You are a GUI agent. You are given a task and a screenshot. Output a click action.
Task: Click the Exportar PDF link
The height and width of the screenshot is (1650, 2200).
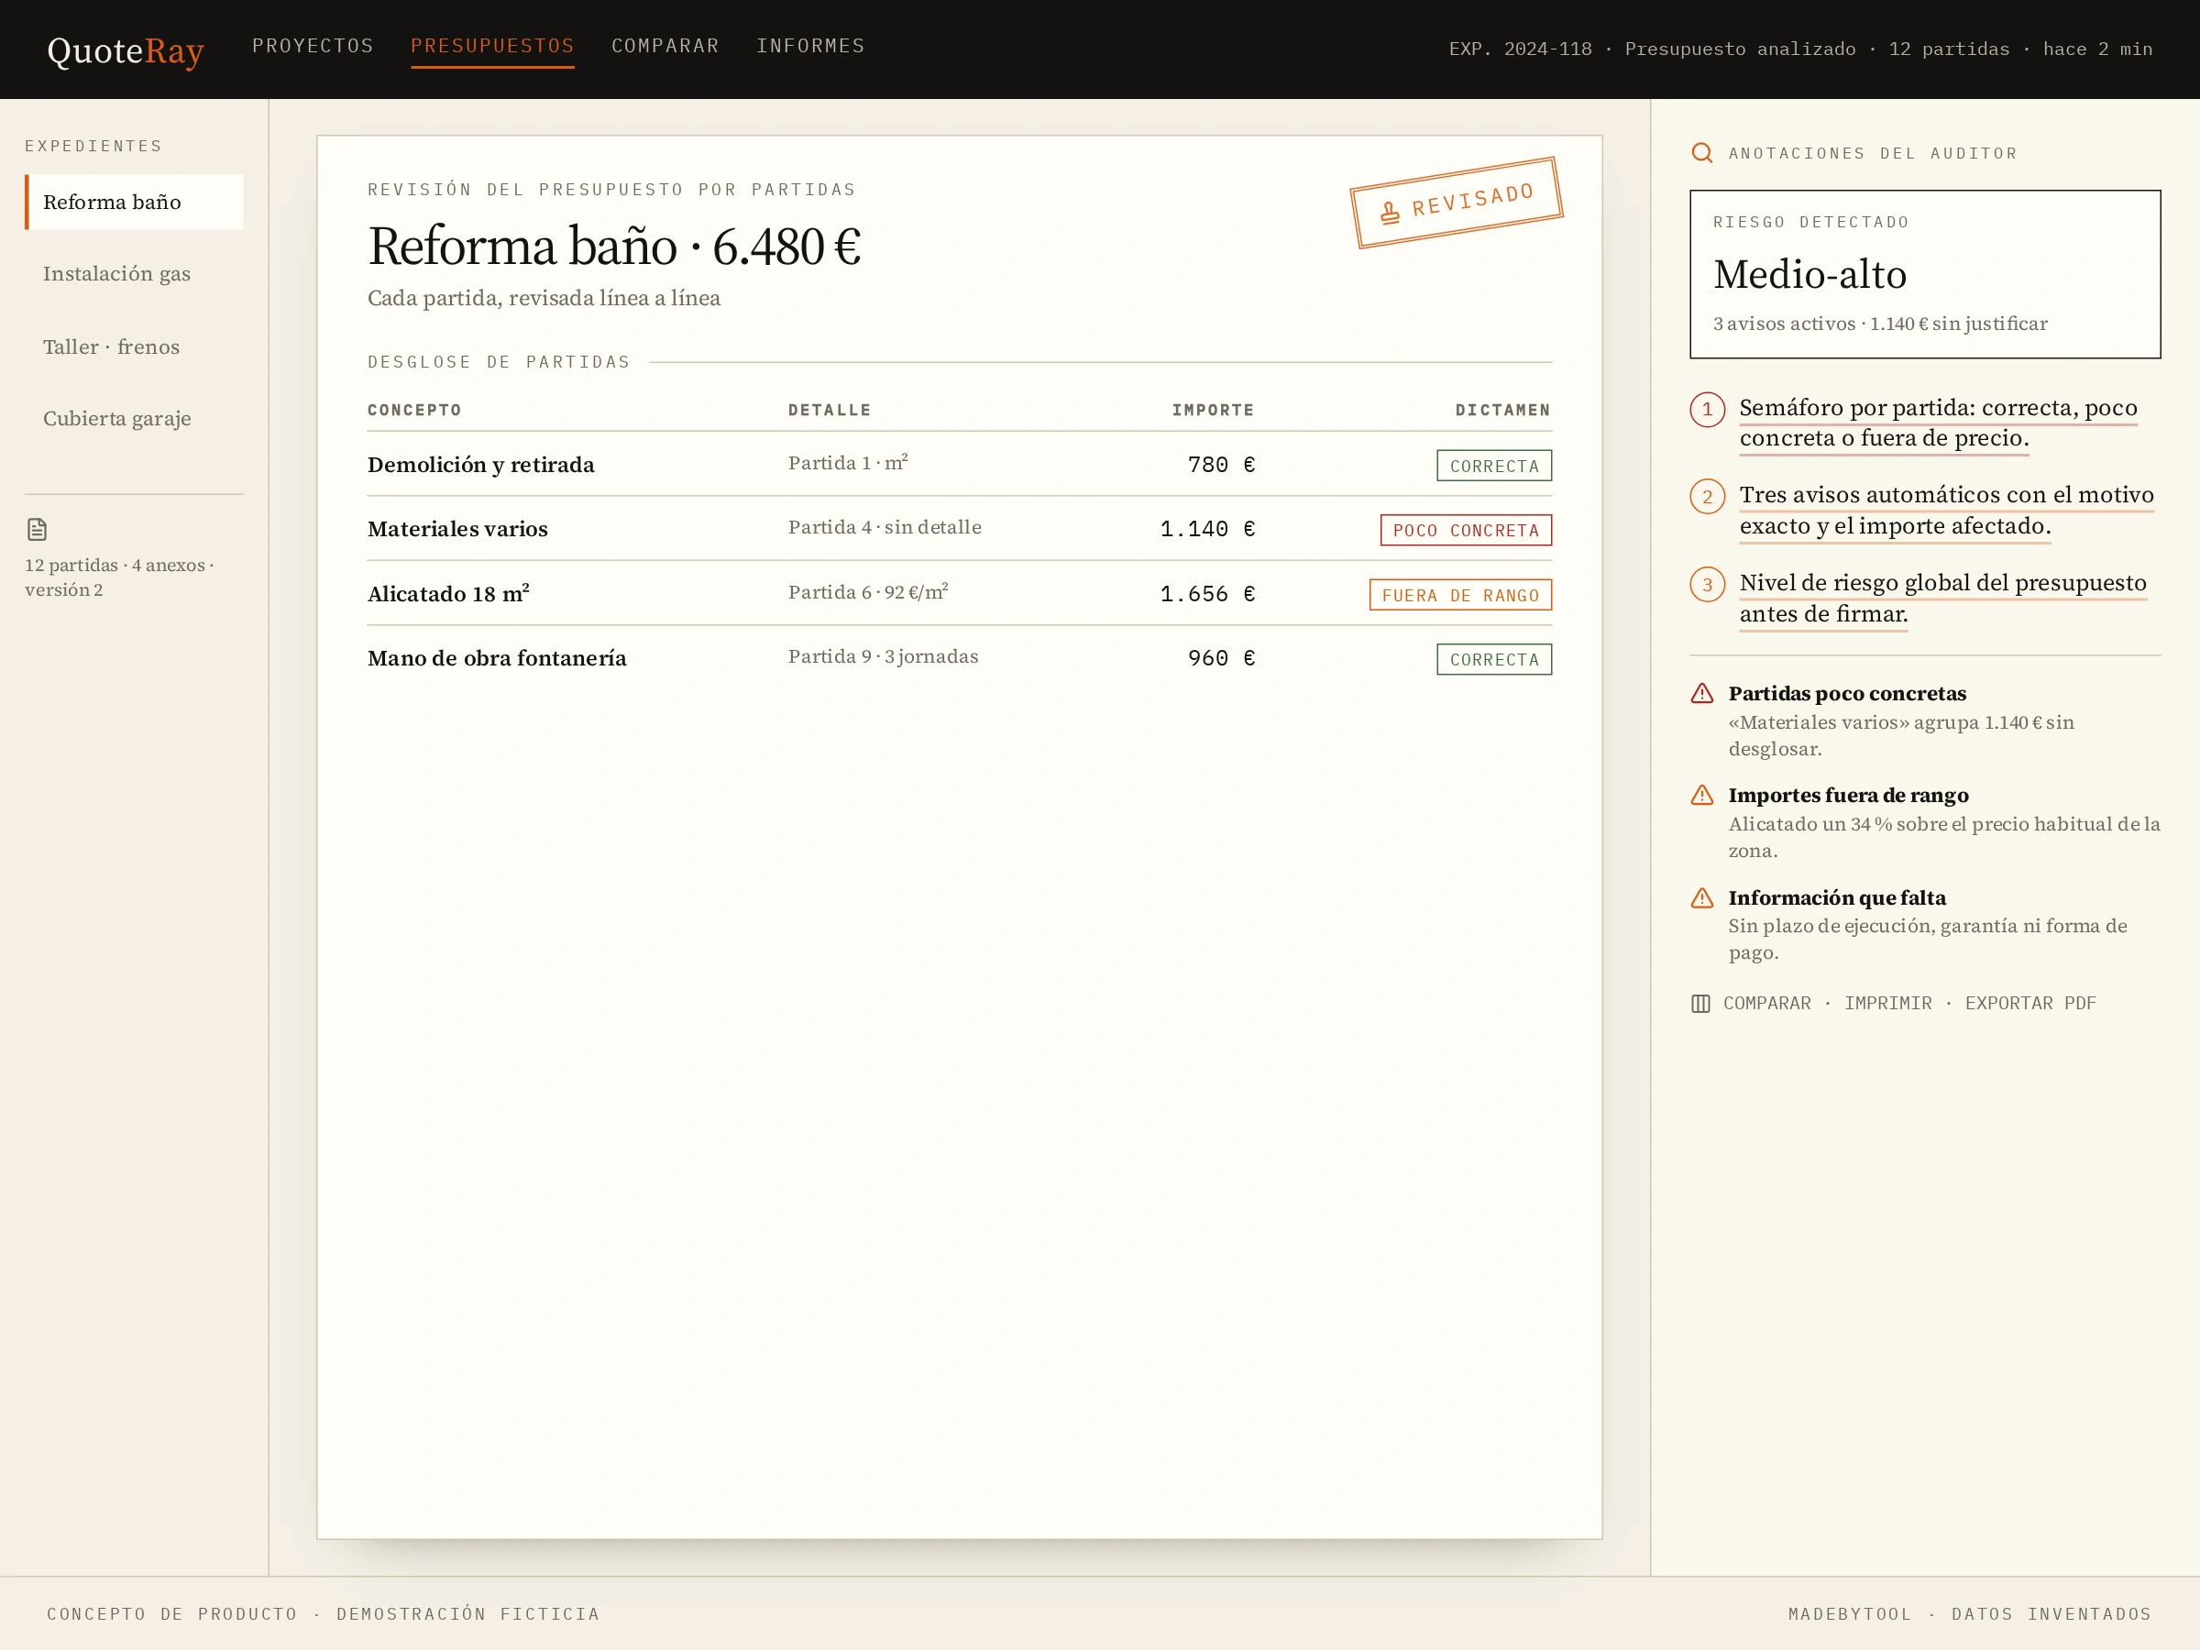pos(2029,1004)
